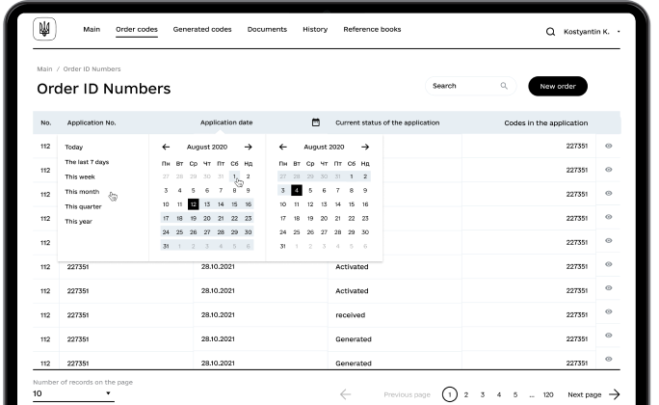This screenshot has height=405, width=659.
Task: Open the Documents tab
Action: 267,29
